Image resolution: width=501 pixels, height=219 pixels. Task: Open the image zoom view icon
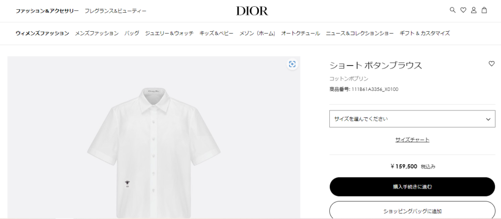(x=292, y=64)
